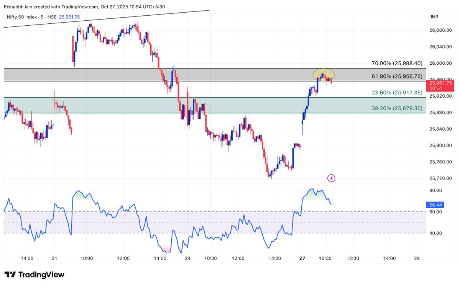Click the 25,720.00 price axis label
The width and height of the screenshot is (460, 286).
tap(441, 178)
